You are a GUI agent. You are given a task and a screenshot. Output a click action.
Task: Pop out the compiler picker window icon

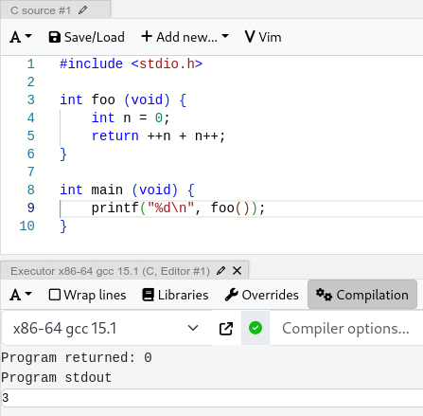point(226,329)
